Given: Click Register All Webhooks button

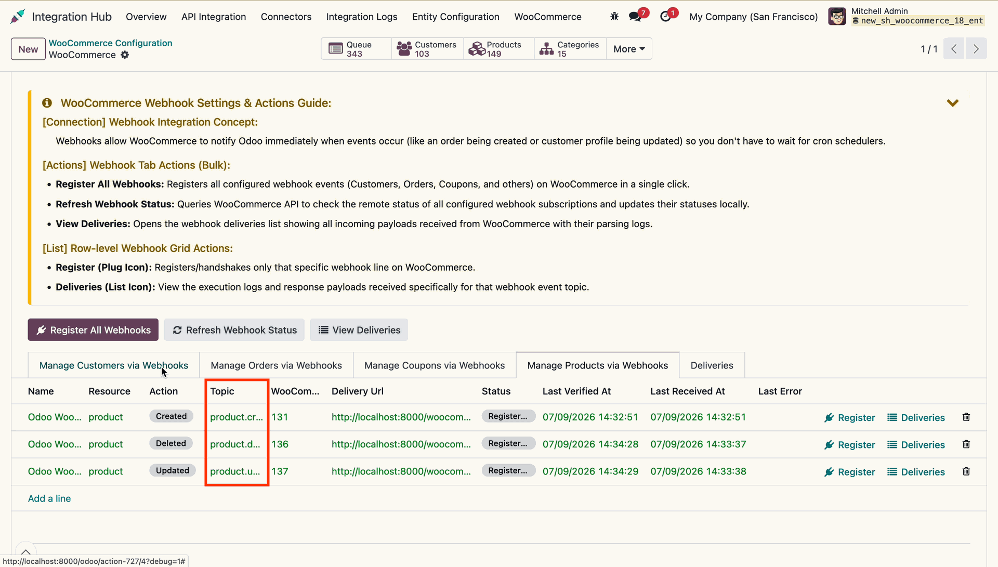Looking at the screenshot, I should [93, 330].
